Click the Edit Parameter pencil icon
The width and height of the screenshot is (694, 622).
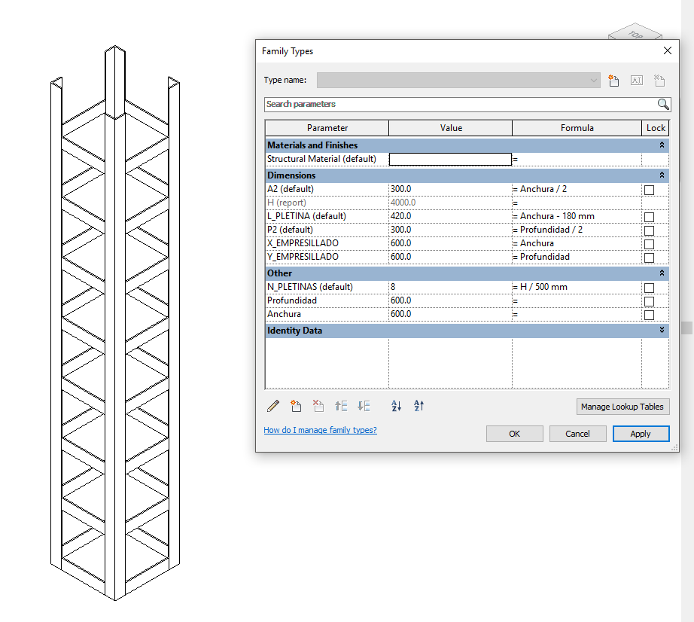click(273, 406)
